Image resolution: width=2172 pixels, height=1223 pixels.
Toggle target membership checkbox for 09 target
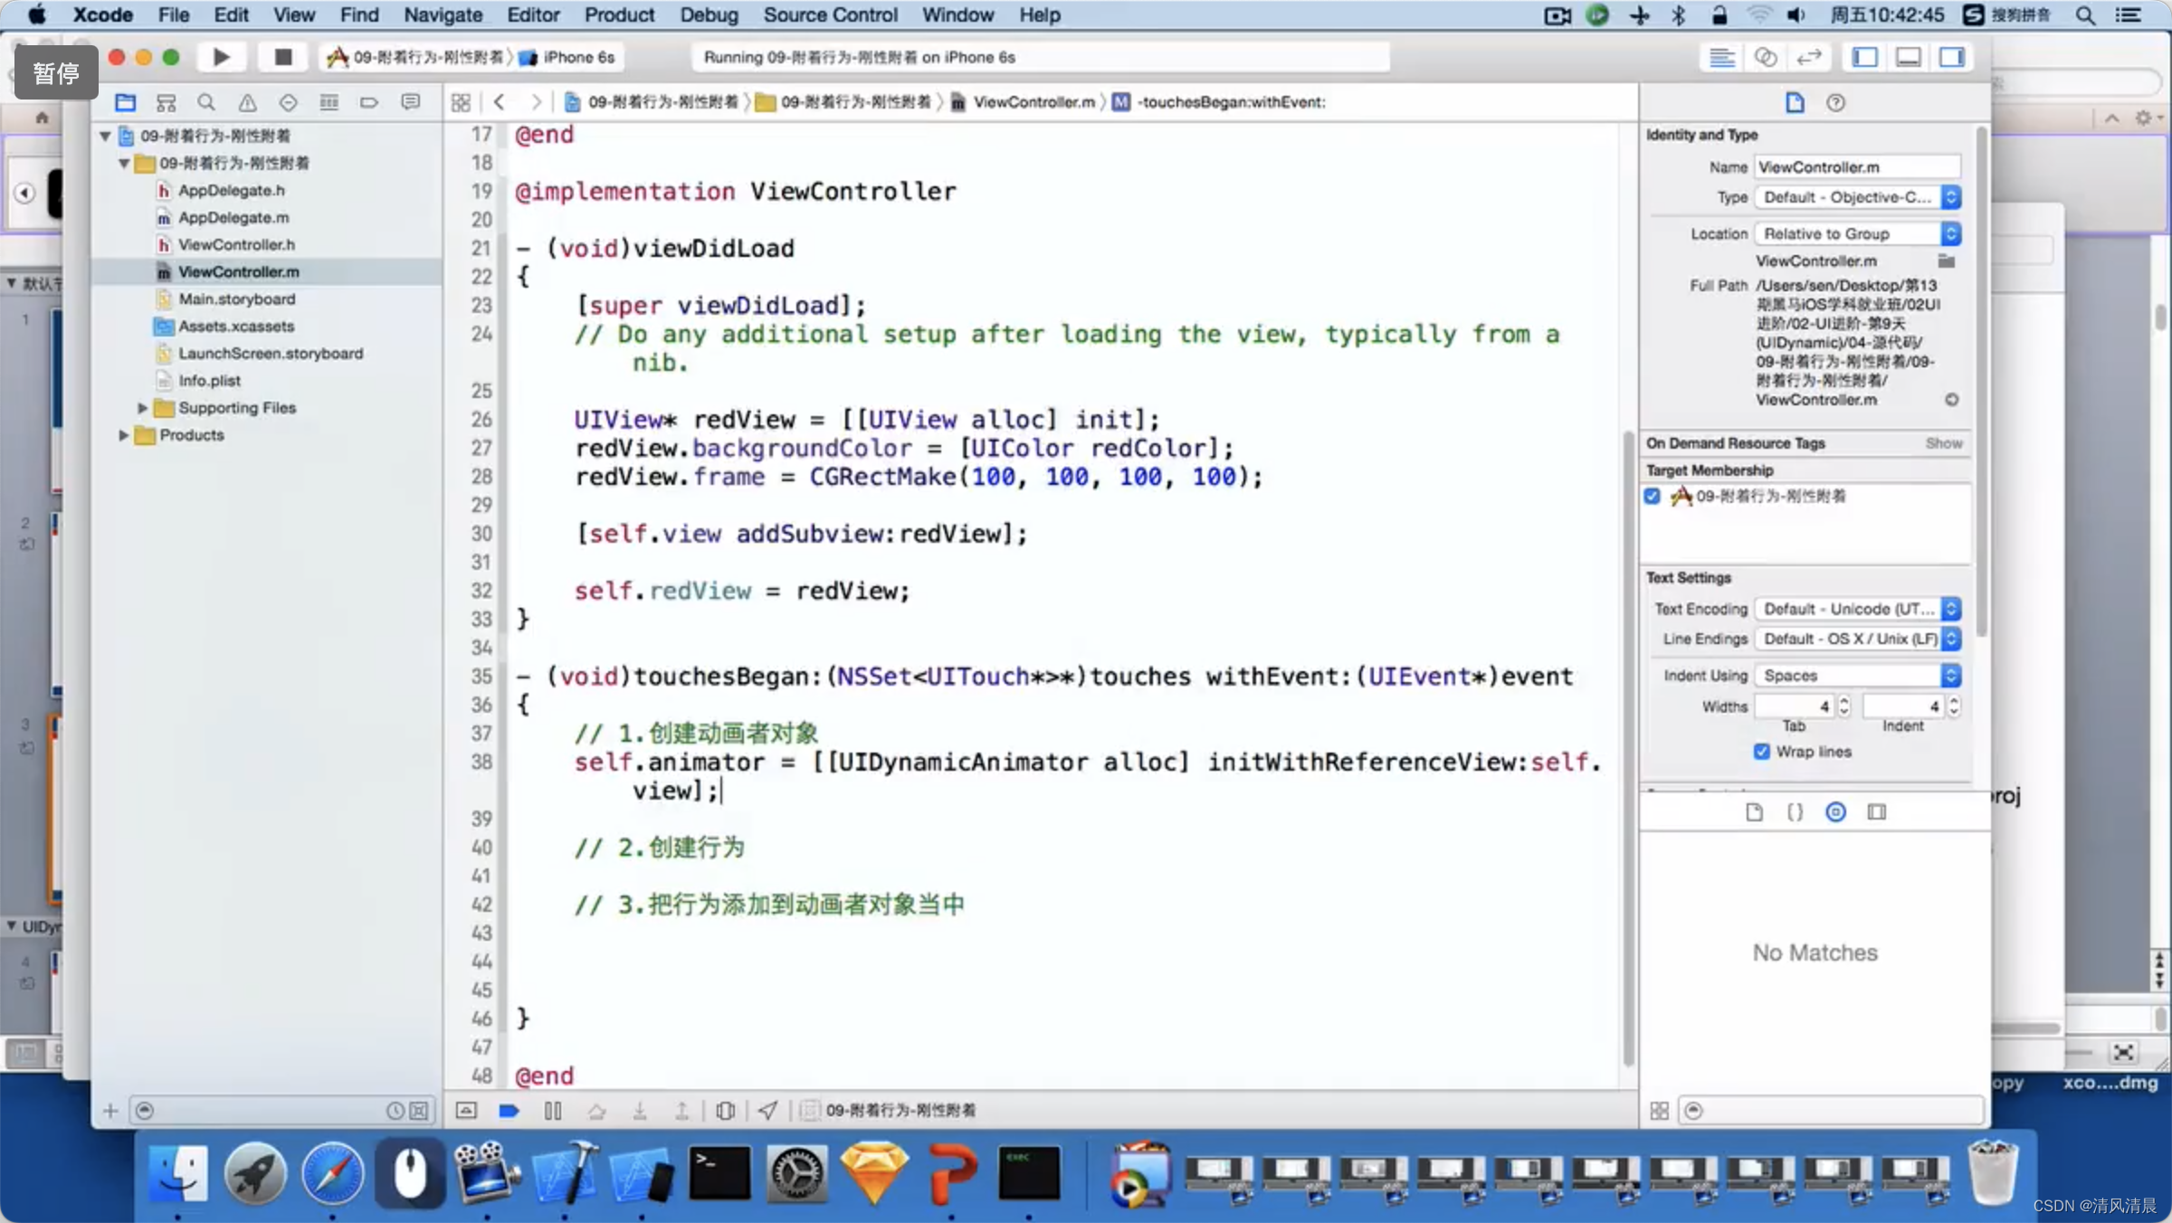[x=1653, y=496]
